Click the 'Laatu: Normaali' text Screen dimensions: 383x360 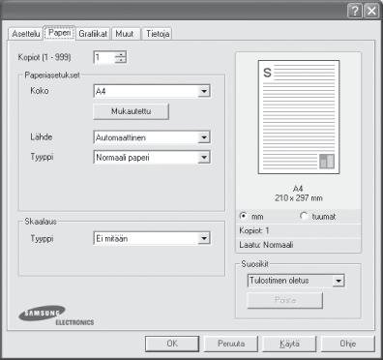tap(266, 245)
